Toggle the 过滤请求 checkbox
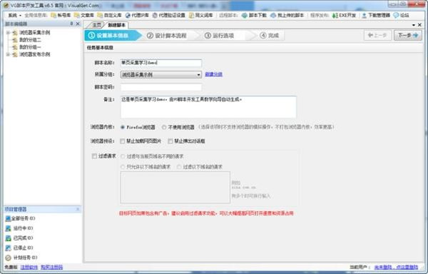Image resolution: width=428 pixels, height=274 pixels. coord(94,156)
